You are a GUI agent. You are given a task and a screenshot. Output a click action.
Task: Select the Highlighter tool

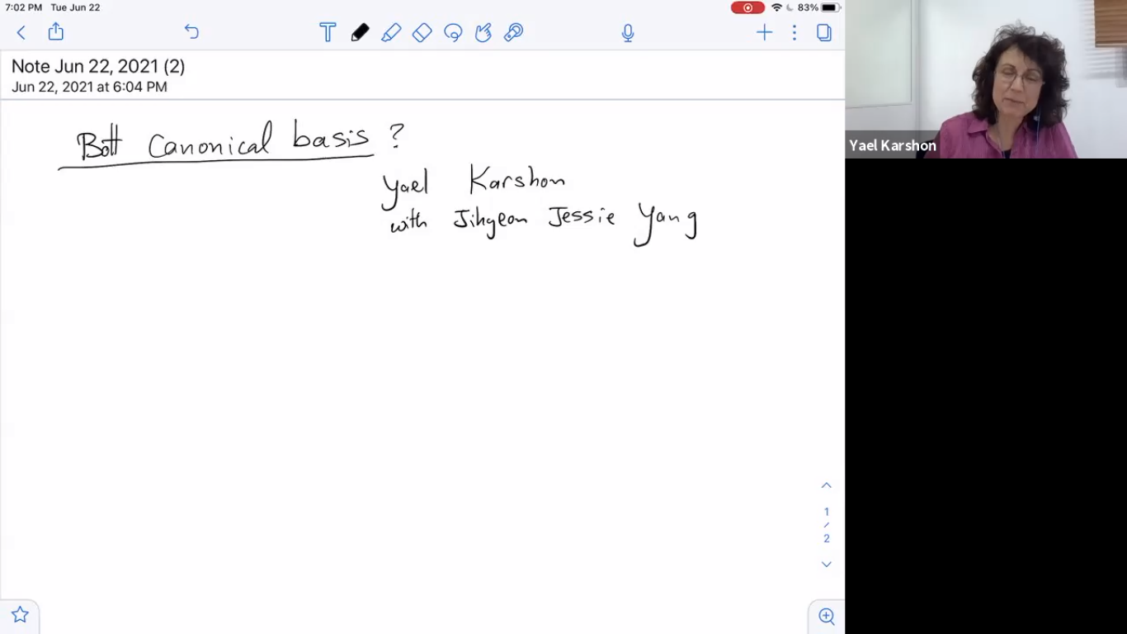391,32
